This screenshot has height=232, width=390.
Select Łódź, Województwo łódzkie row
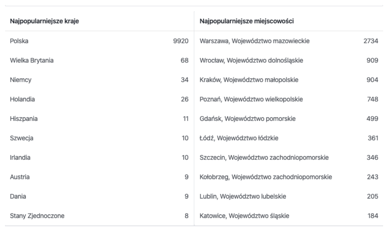point(289,138)
